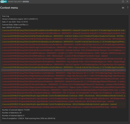Select the RadiantPhotoPortable.exe entry
The image size is (130, 124).
[64, 90]
